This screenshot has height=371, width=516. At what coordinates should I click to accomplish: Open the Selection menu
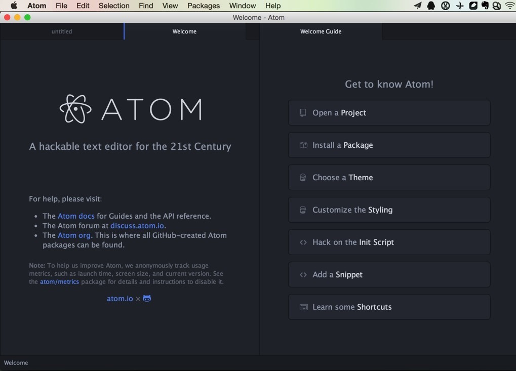[x=114, y=6]
